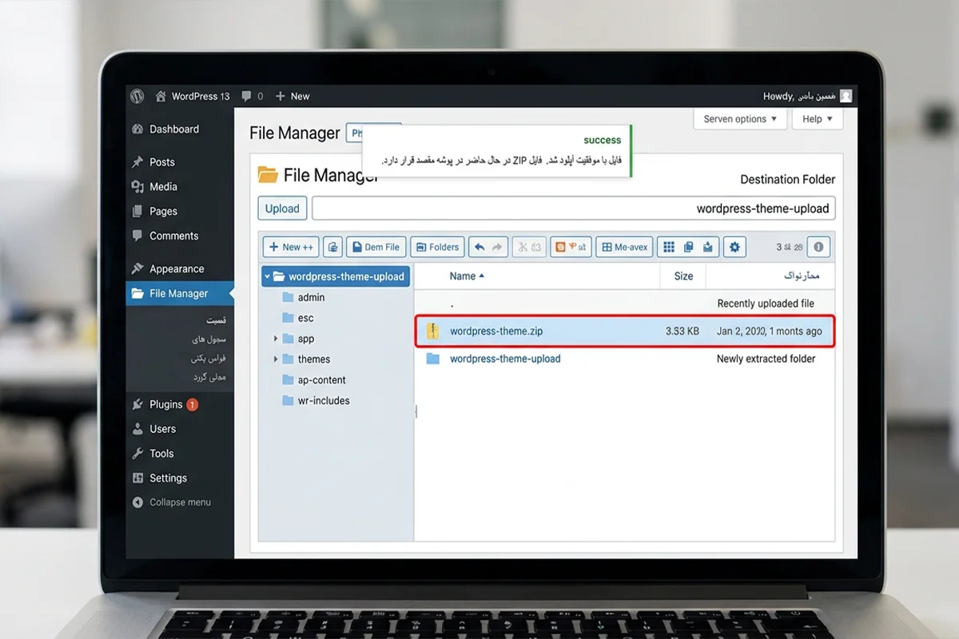Open the gear preferences toolbar icon
The width and height of the screenshot is (959, 639).
click(x=734, y=247)
